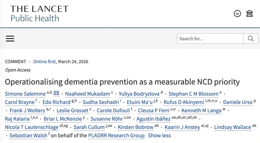Click The Lancet Public Health logo
Screen dimensions: 260x143
pyautogui.click(x=39, y=14)
